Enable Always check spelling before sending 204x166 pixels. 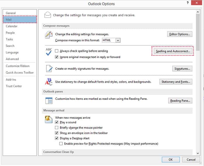click(x=57, y=51)
